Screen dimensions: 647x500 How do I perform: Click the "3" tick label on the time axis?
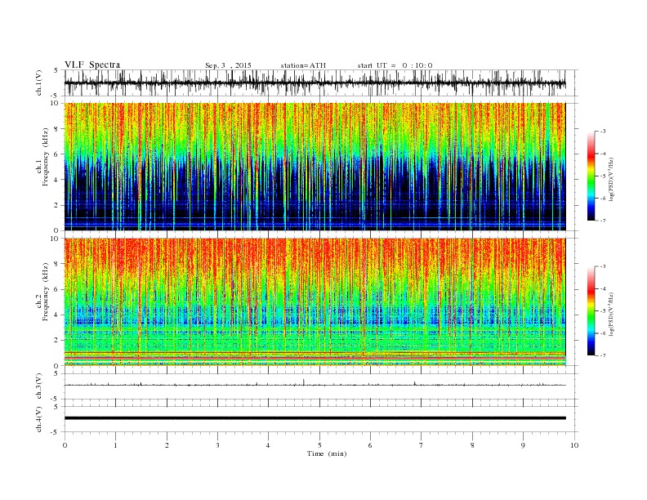point(217,445)
